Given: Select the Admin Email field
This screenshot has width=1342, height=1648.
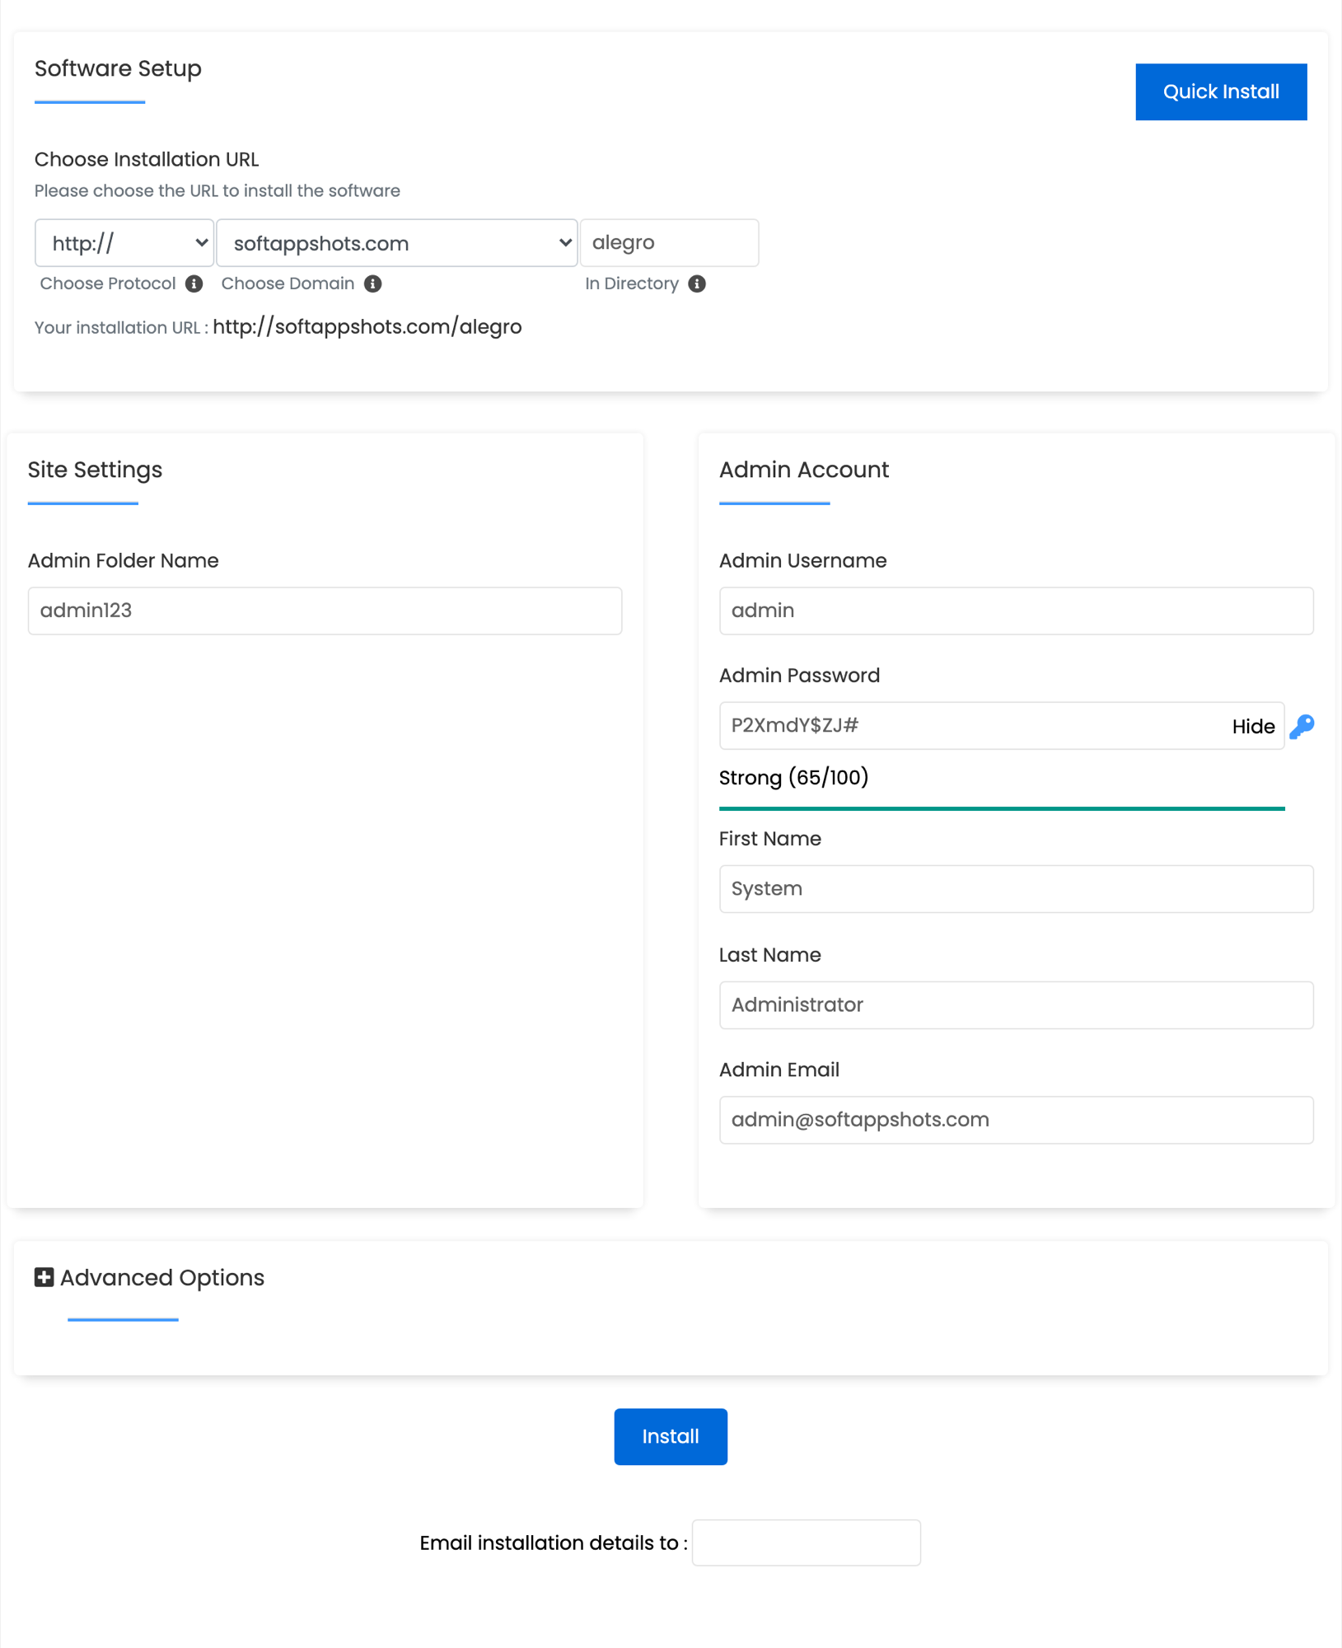Looking at the screenshot, I should (1016, 1120).
